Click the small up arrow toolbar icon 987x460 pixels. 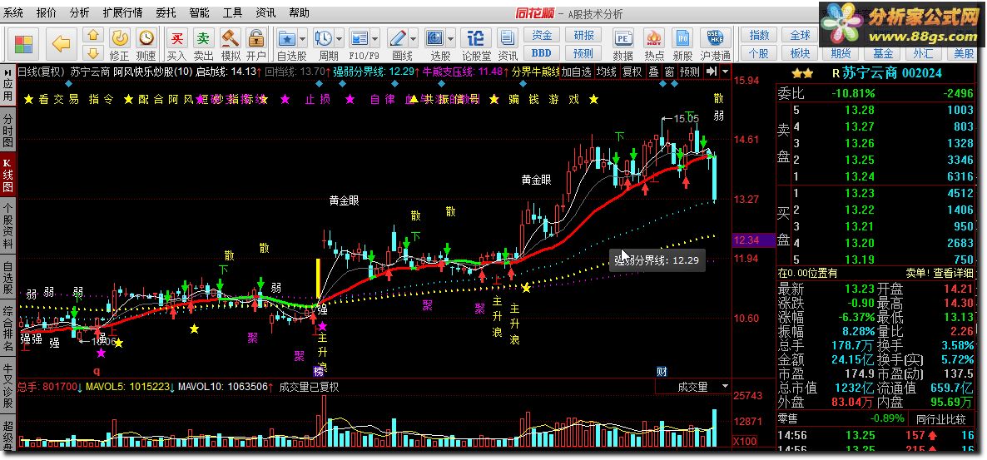[93, 35]
